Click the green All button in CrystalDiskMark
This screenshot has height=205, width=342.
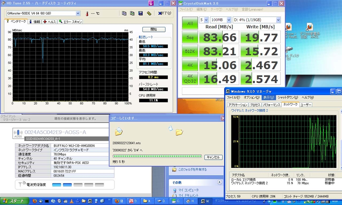point(190,23)
